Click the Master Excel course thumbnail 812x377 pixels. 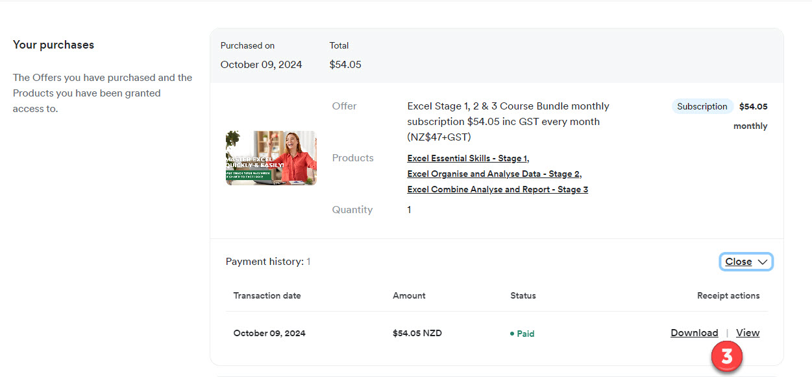tap(271, 158)
